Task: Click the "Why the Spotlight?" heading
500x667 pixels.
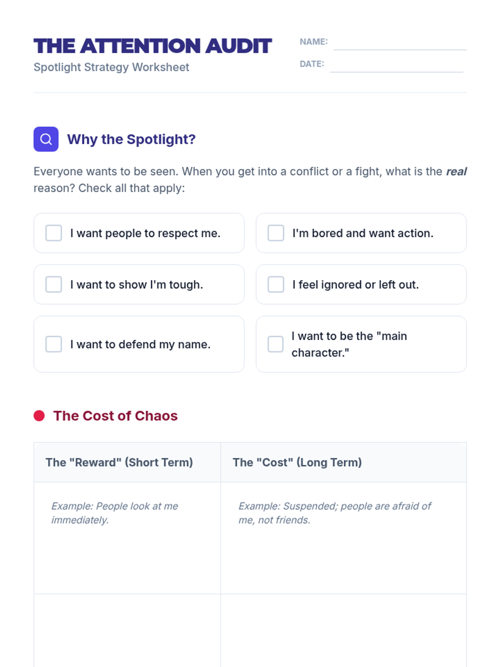Action: coord(131,139)
